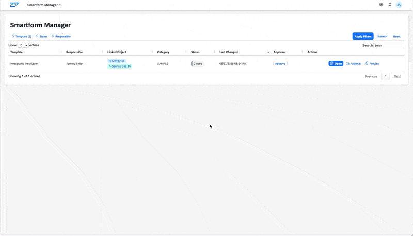The width and height of the screenshot is (413, 236).
Task: Click the SAP logo
Action: [14, 5]
